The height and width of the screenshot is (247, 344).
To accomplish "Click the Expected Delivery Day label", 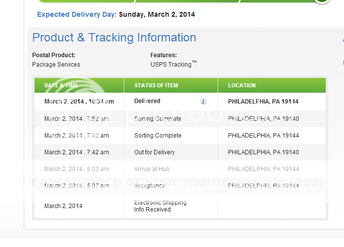I will (x=76, y=14).
